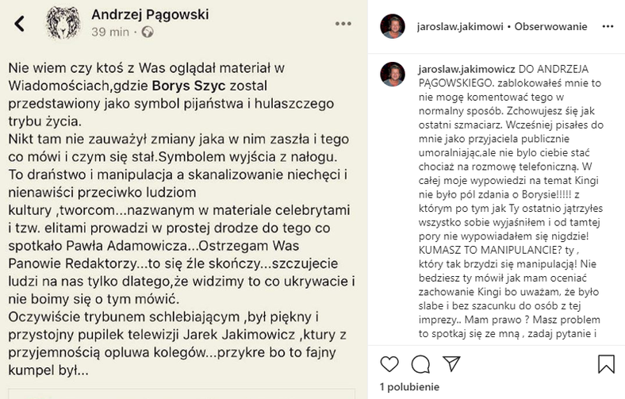Open the jaroslaw.jakimowi username in header
This screenshot has width=625, height=399.
[x=459, y=26]
